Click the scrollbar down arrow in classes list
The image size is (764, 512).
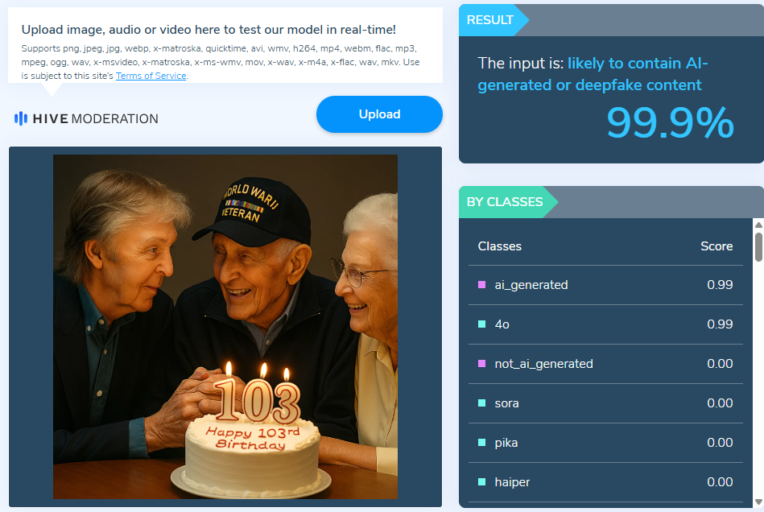[758, 502]
